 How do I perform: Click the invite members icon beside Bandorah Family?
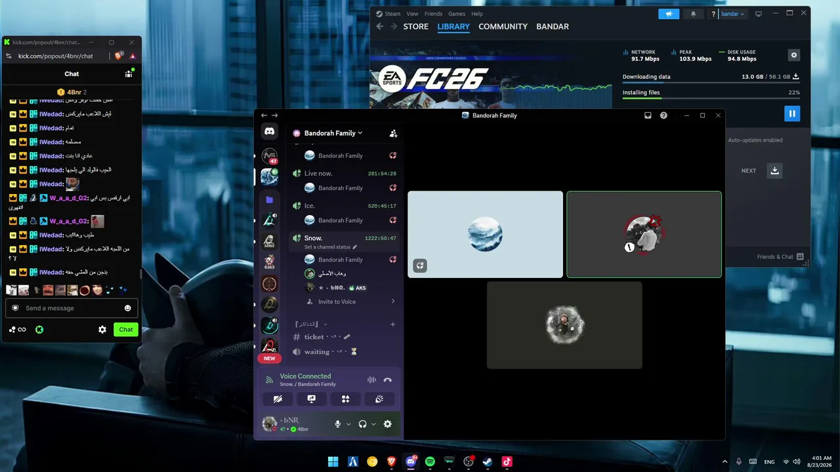[x=393, y=133]
